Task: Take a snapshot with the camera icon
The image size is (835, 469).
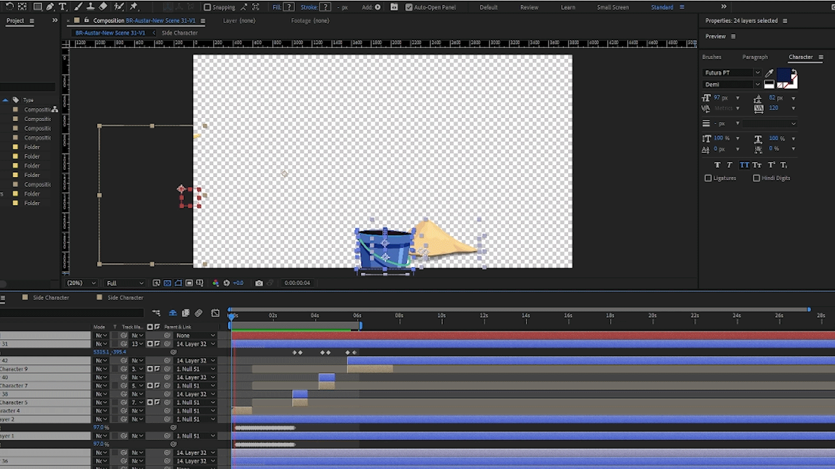Action: (259, 283)
